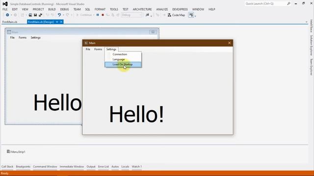The height and width of the screenshot is (176, 314).
Task: Open the Breakpoints tab
Action: pyautogui.click(x=23, y=167)
